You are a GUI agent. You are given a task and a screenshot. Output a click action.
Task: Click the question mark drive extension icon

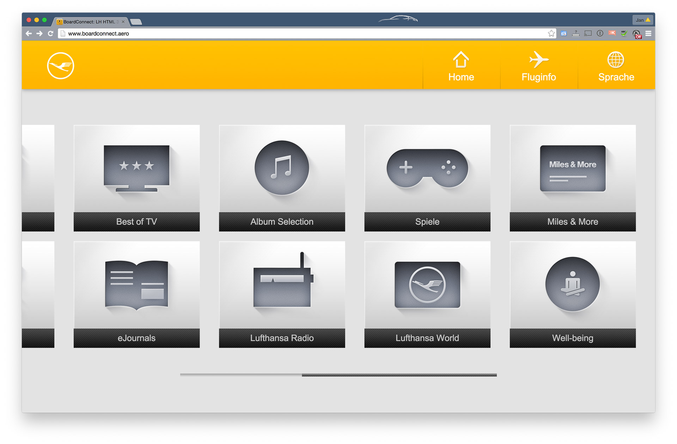point(576,34)
